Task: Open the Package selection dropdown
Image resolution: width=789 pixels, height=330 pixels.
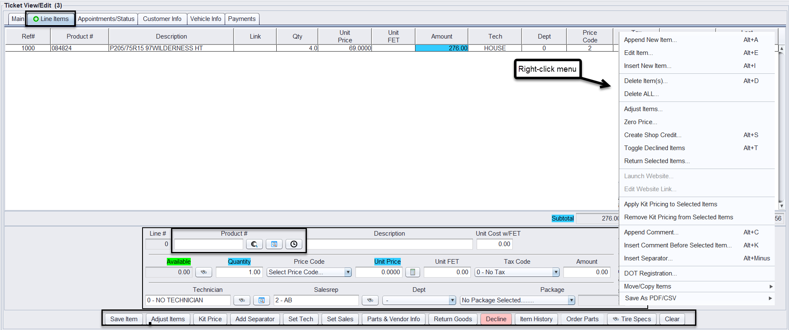Action: point(571,300)
